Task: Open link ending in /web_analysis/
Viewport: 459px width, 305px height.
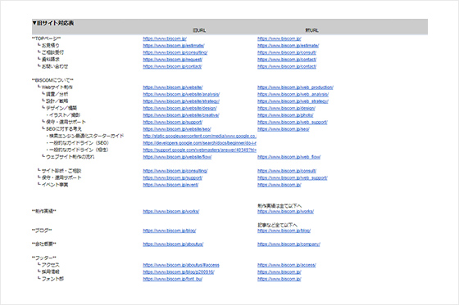Action: (293, 94)
